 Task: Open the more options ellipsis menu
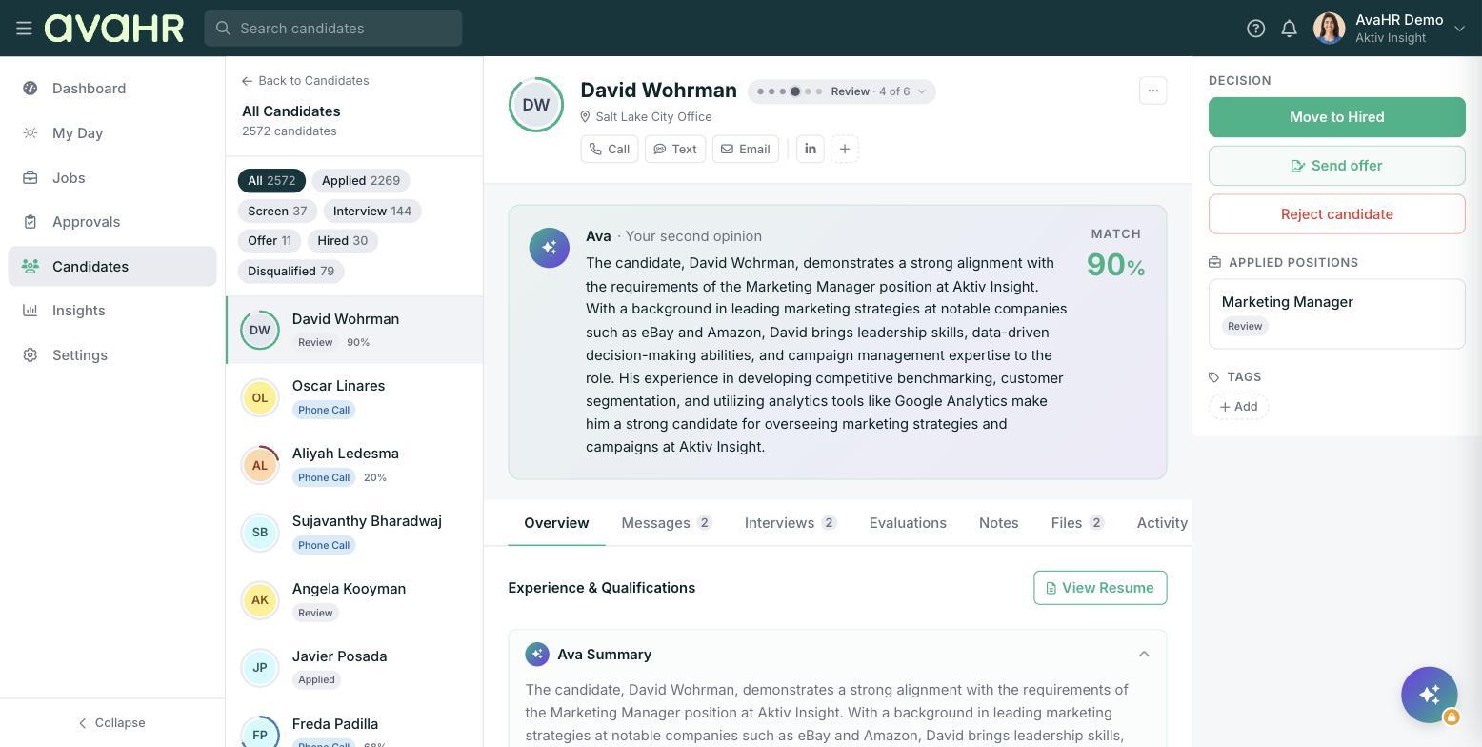(1153, 91)
